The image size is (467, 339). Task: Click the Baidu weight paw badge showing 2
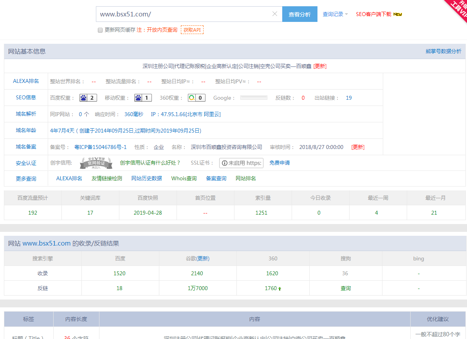click(88, 98)
